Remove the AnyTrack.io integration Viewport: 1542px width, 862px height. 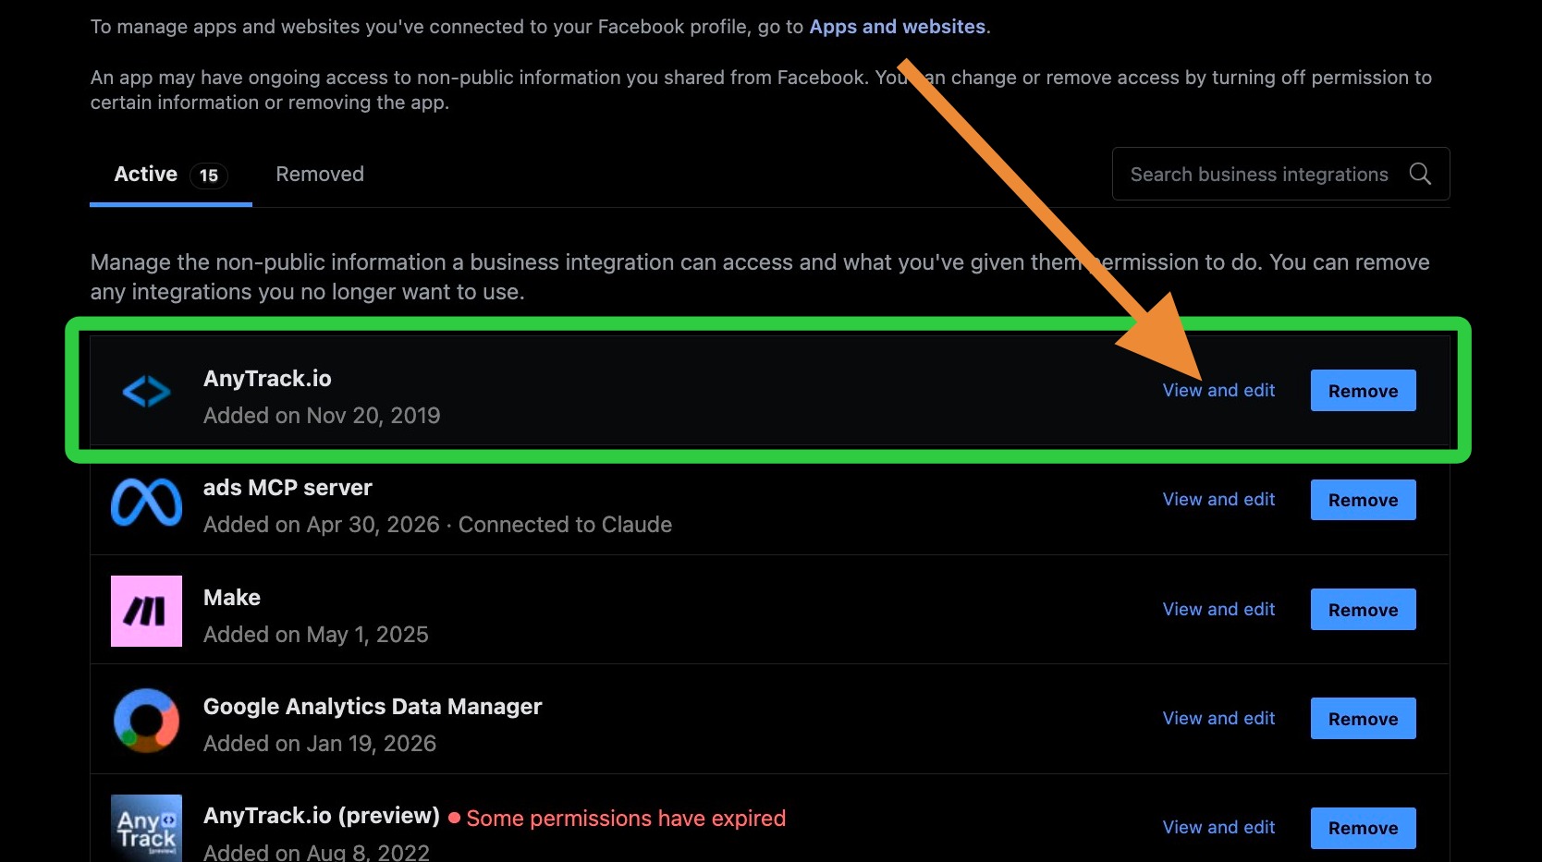click(x=1363, y=391)
